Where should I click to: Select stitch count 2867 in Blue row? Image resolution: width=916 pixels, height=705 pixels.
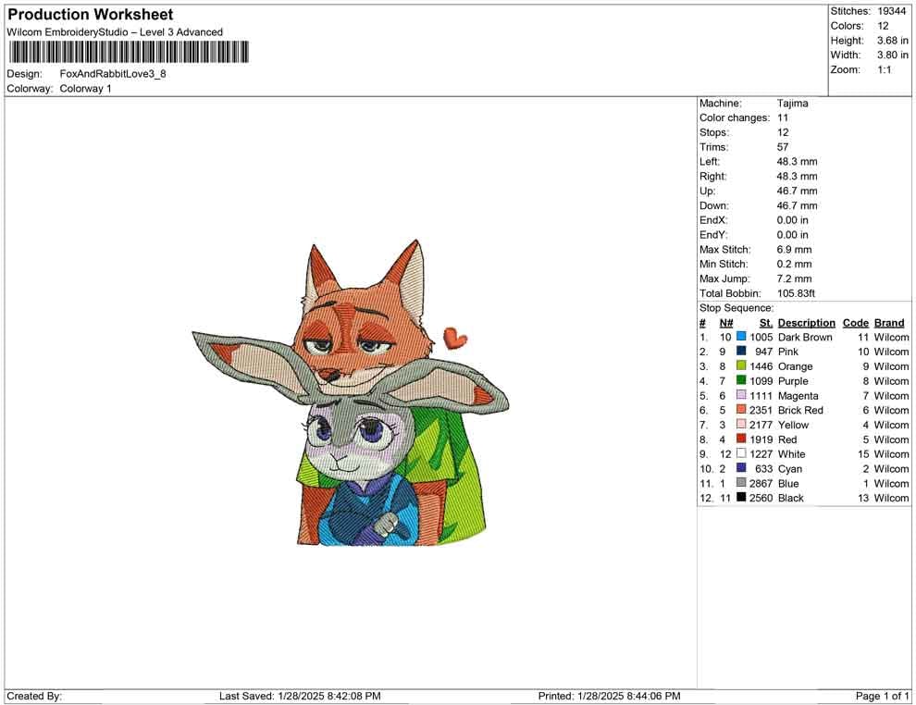pyautogui.click(x=761, y=483)
